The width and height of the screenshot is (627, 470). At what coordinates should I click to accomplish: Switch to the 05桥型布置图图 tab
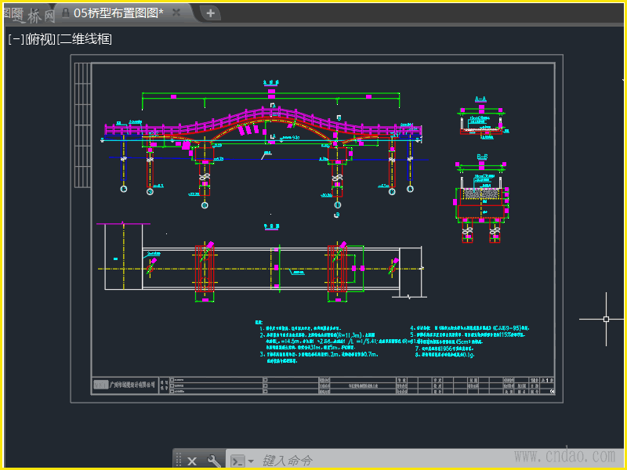click(118, 13)
